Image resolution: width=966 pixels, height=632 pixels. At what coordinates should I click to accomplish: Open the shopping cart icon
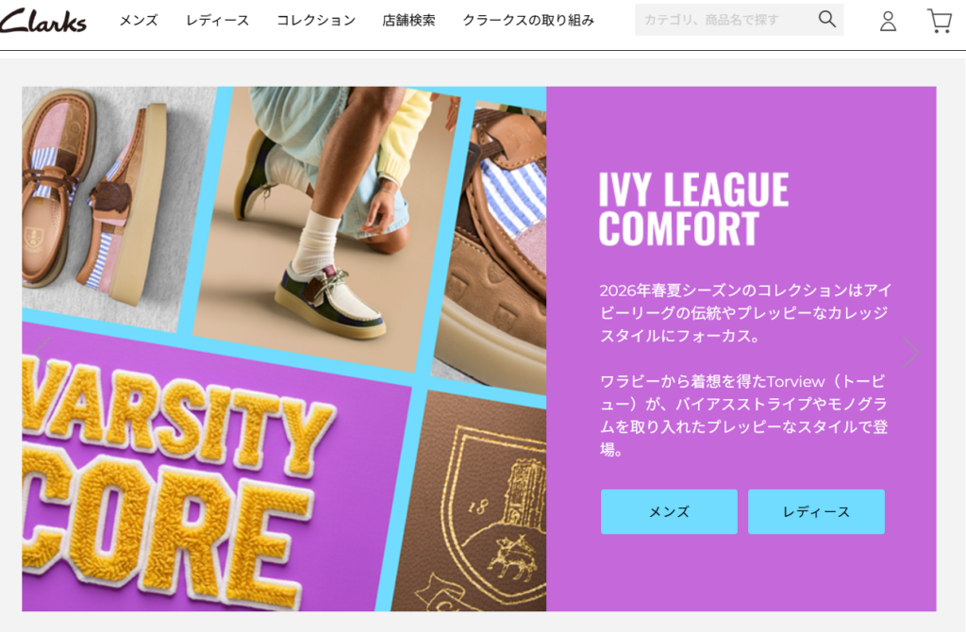(x=940, y=21)
